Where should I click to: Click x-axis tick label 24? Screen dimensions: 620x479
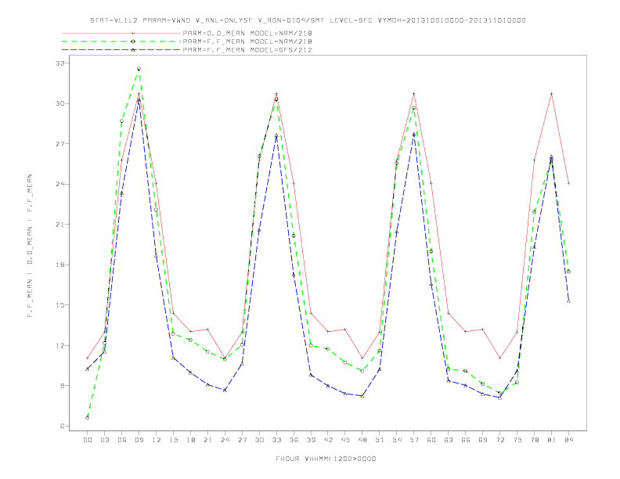click(225, 440)
